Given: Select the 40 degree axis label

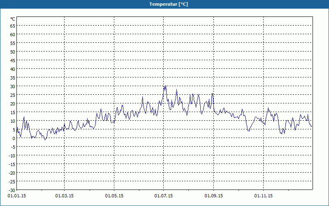Looking at the screenshot, I should tap(13, 69).
